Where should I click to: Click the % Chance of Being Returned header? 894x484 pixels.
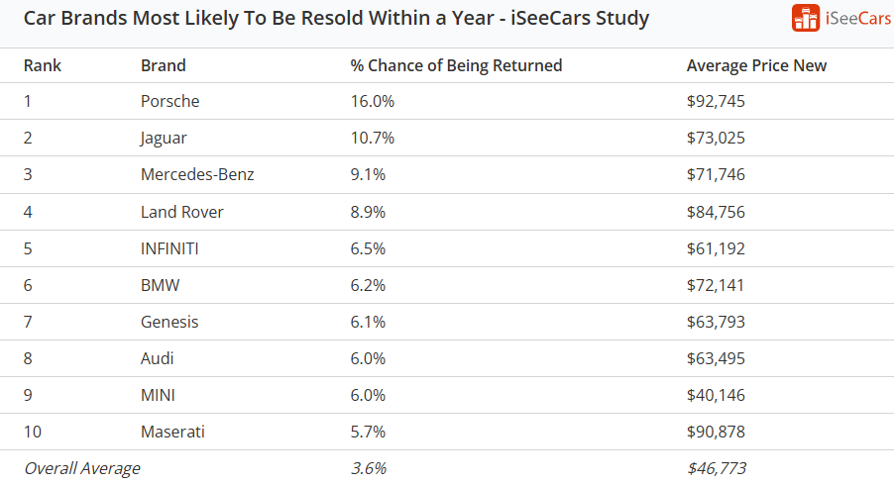click(x=456, y=65)
